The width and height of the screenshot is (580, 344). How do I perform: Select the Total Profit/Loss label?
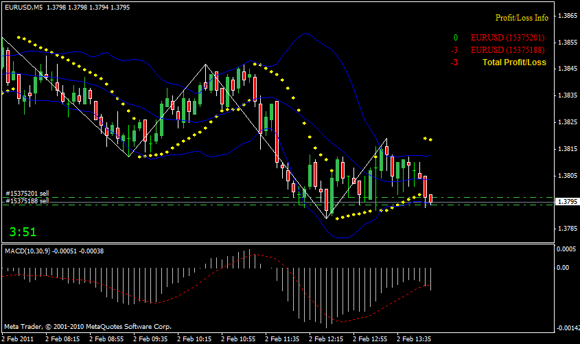514,62
